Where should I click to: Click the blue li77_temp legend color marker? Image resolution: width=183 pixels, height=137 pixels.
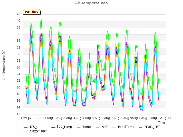(53, 127)
